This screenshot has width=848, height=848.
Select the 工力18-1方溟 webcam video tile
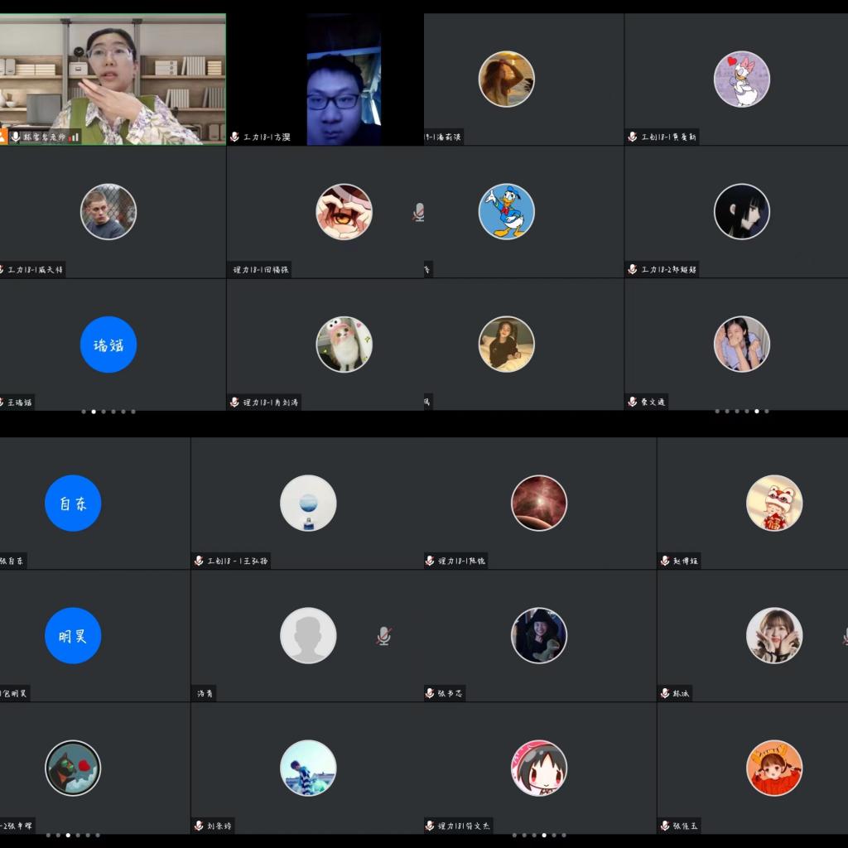343,79
